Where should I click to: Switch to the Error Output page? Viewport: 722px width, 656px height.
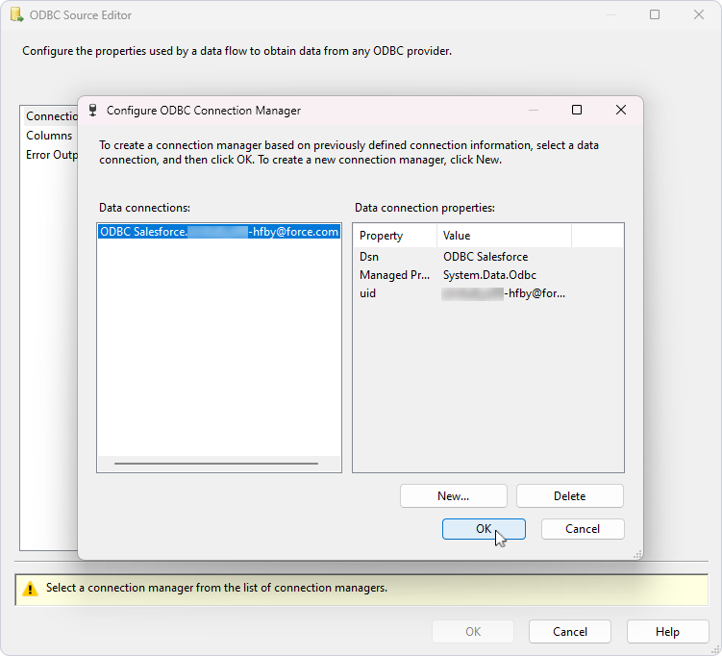tap(52, 155)
